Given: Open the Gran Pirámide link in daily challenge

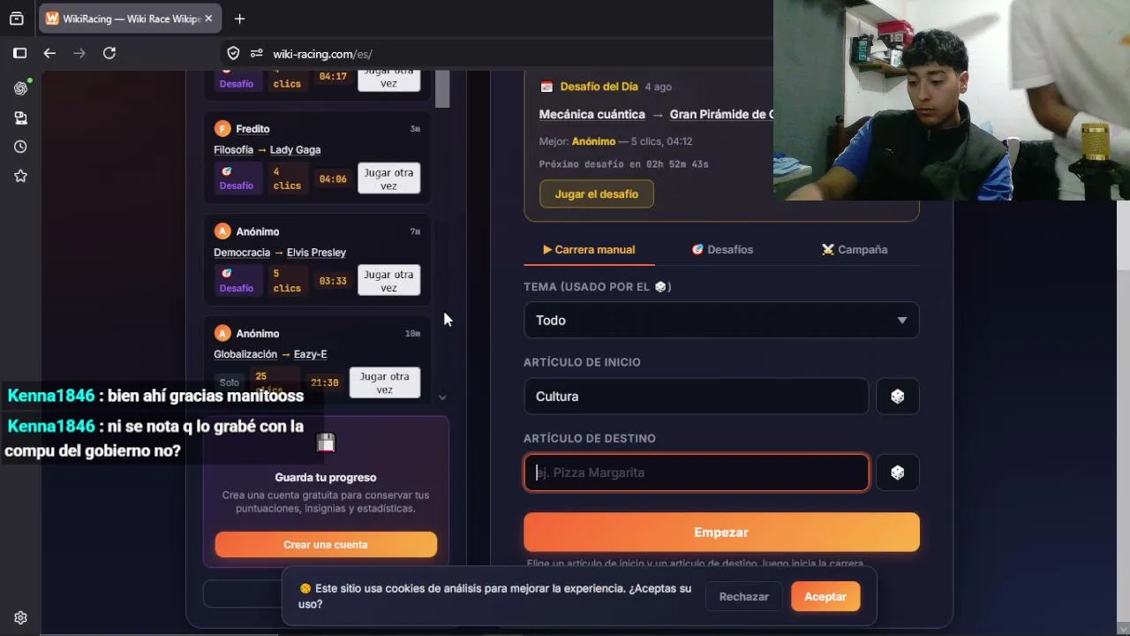Looking at the screenshot, I should coord(721,115).
